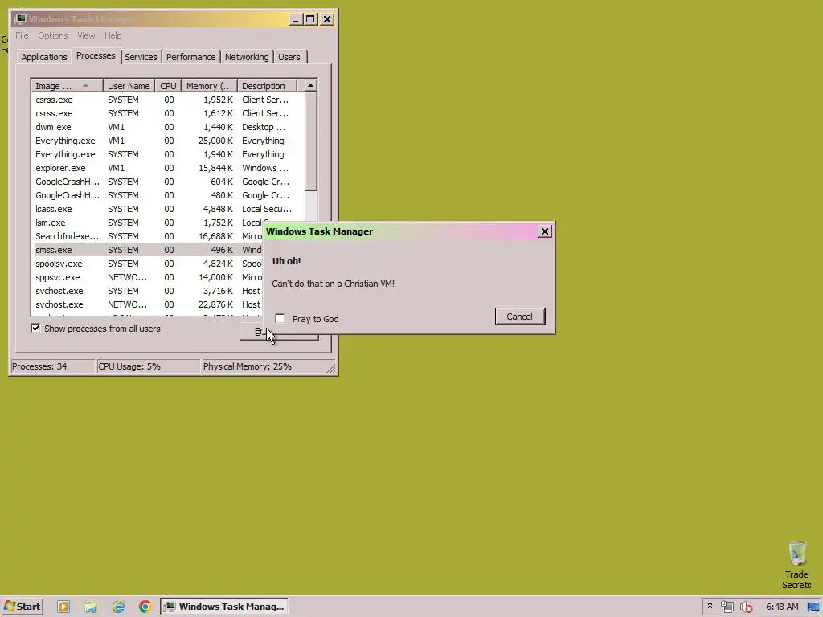Minimize the Task Manager window
This screenshot has height=617, width=823.
point(296,19)
